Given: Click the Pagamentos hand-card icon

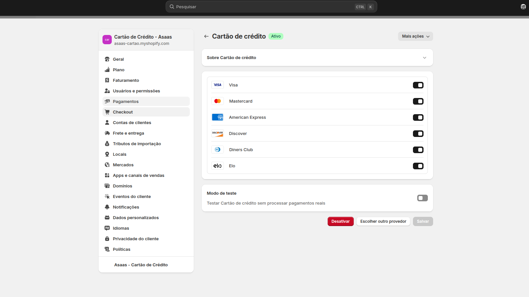Looking at the screenshot, I should coord(107,101).
